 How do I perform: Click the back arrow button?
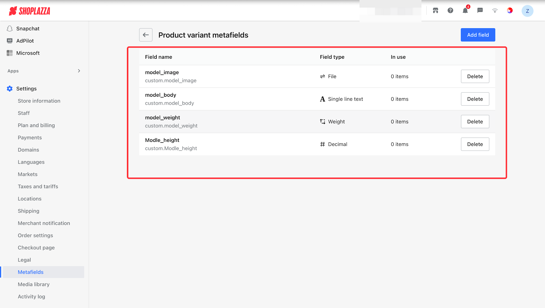[x=146, y=35]
